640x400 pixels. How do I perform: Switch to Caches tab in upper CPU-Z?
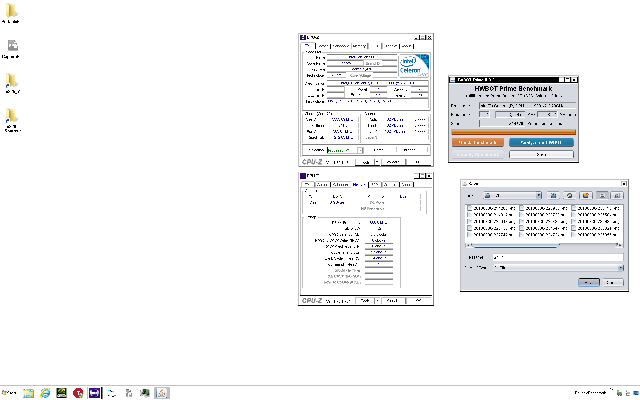322,46
